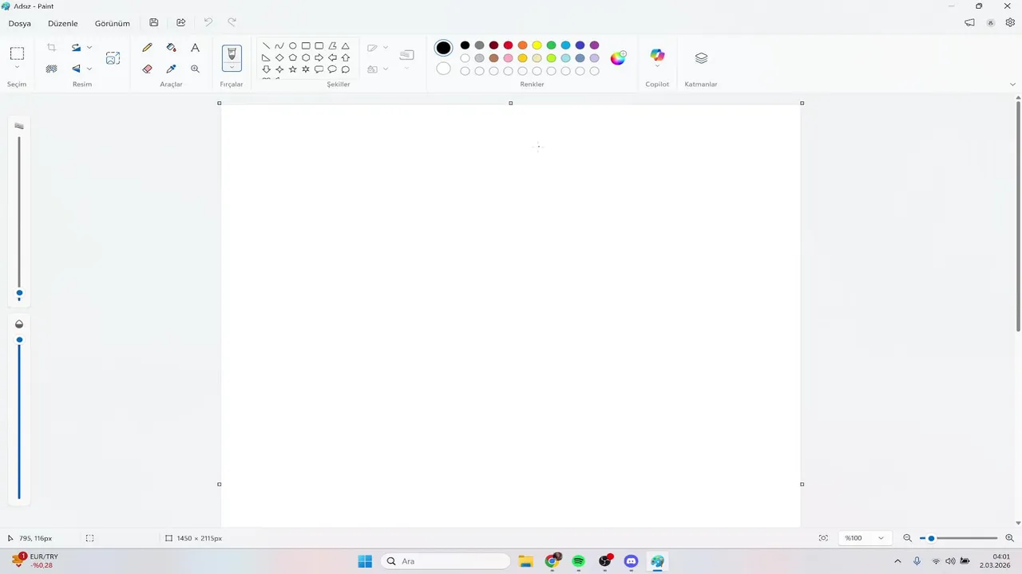Viewport: 1022px width, 574px height.
Task: Click the resize image icon in Resim
Action: pos(113,58)
